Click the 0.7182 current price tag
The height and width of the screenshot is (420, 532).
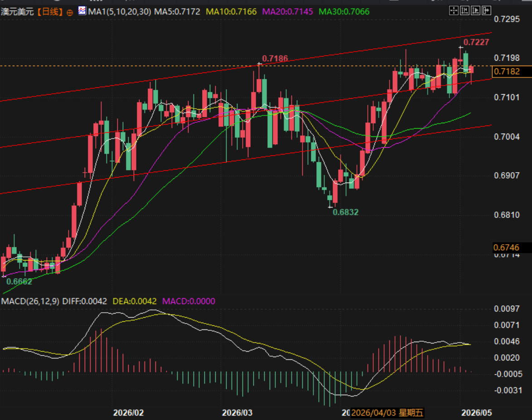click(x=512, y=72)
